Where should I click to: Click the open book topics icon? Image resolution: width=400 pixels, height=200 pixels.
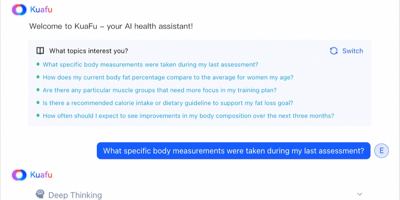click(x=40, y=51)
